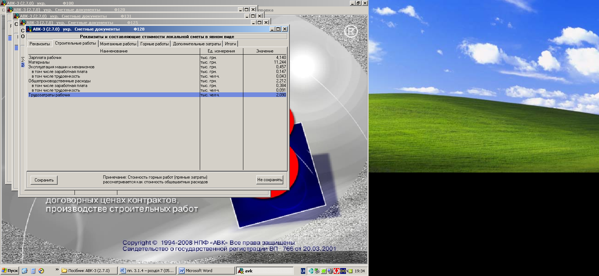Click the system clock showing 19:34
599x276 pixels.
(360, 271)
